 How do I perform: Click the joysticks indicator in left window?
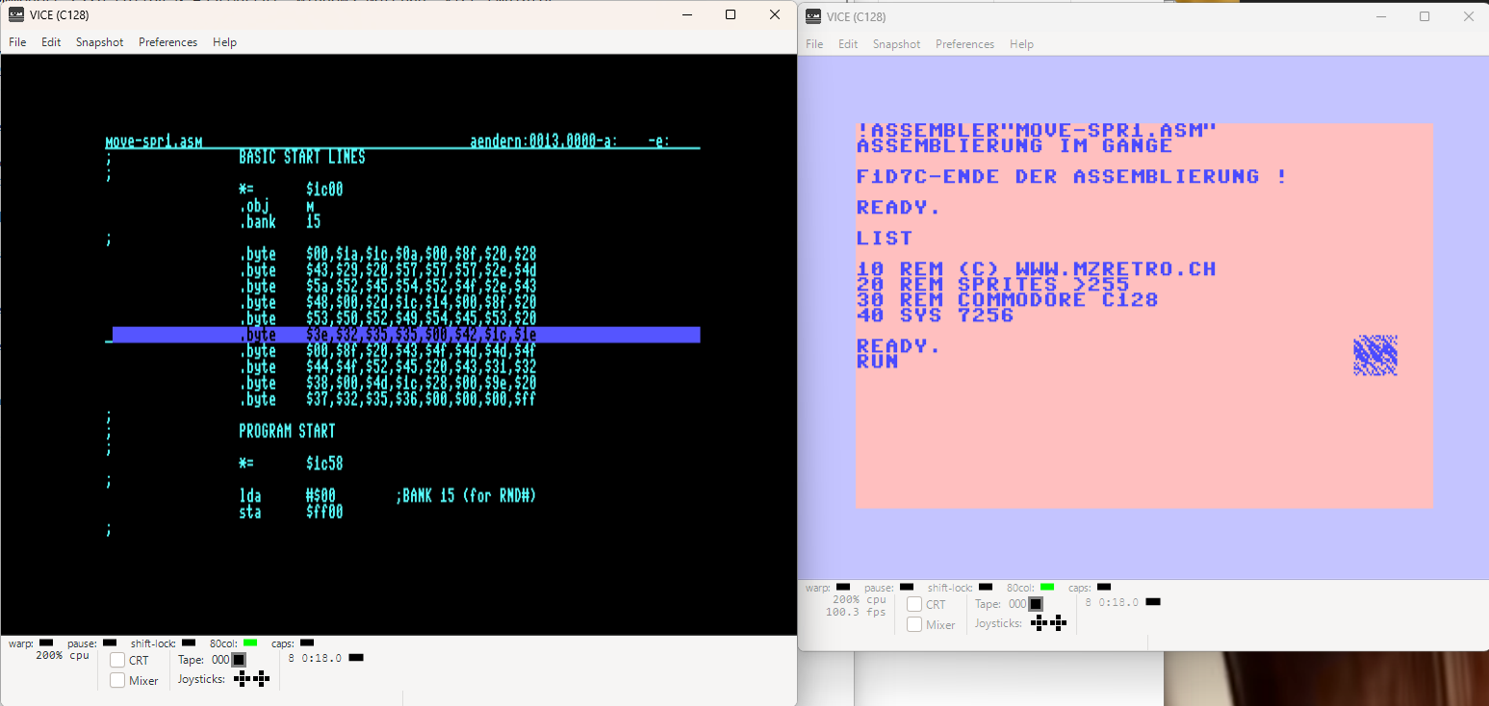click(x=252, y=678)
